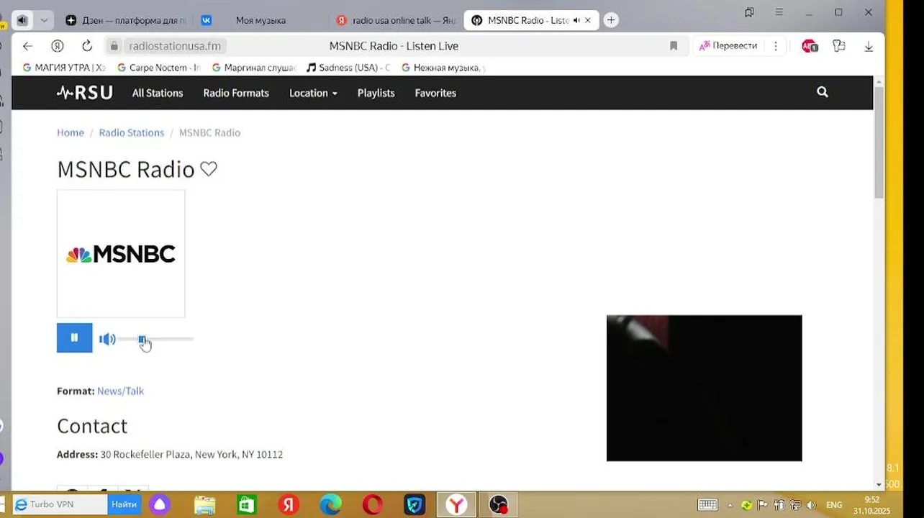Screen dimensions: 924x518
Task: Bookmark this page icon
Action: pyautogui.click(x=674, y=46)
